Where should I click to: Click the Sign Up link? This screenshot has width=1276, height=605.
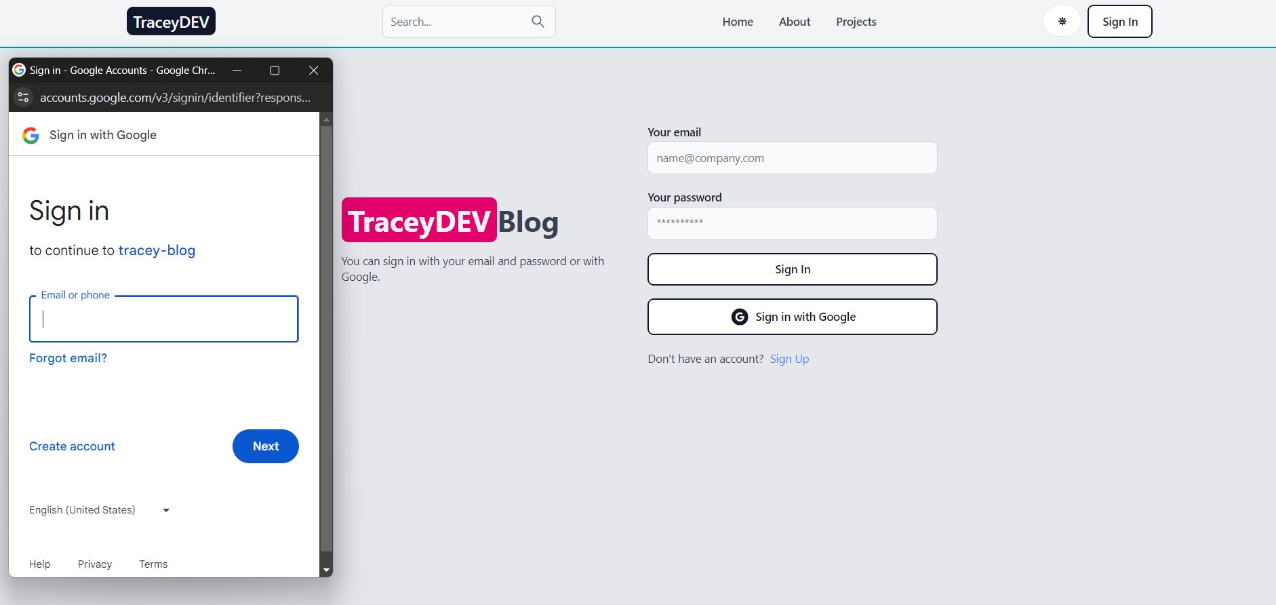coord(789,359)
